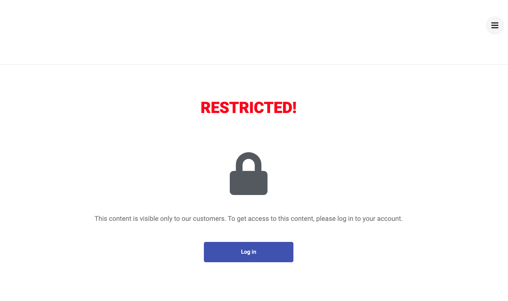The image size is (508, 301).
Task: Tap the lock symbol below the heading
Action: tap(249, 174)
